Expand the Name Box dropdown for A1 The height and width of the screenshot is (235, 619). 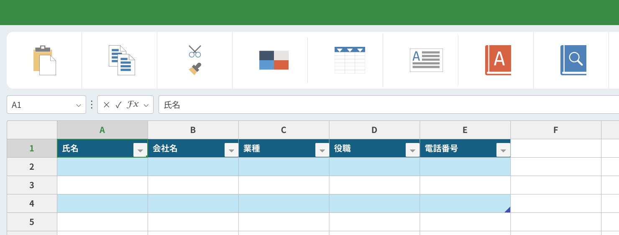click(x=79, y=105)
